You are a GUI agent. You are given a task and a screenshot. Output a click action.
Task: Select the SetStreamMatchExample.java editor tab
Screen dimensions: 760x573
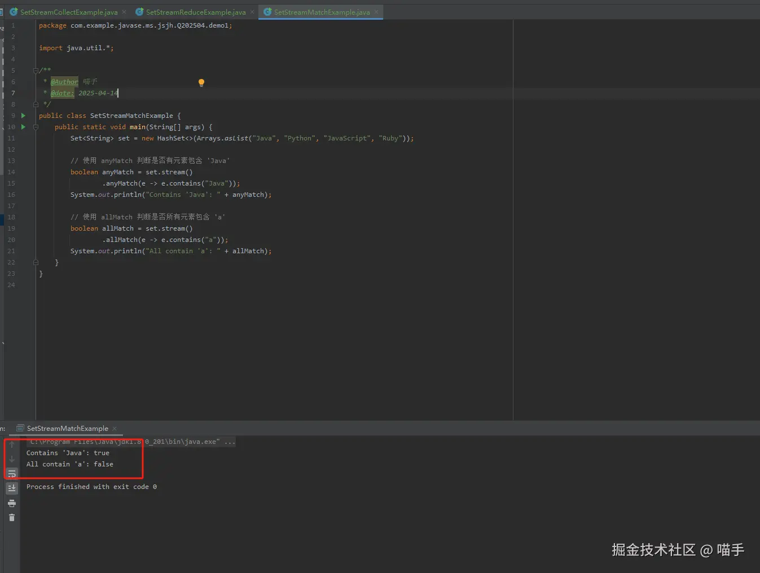[x=322, y=12]
